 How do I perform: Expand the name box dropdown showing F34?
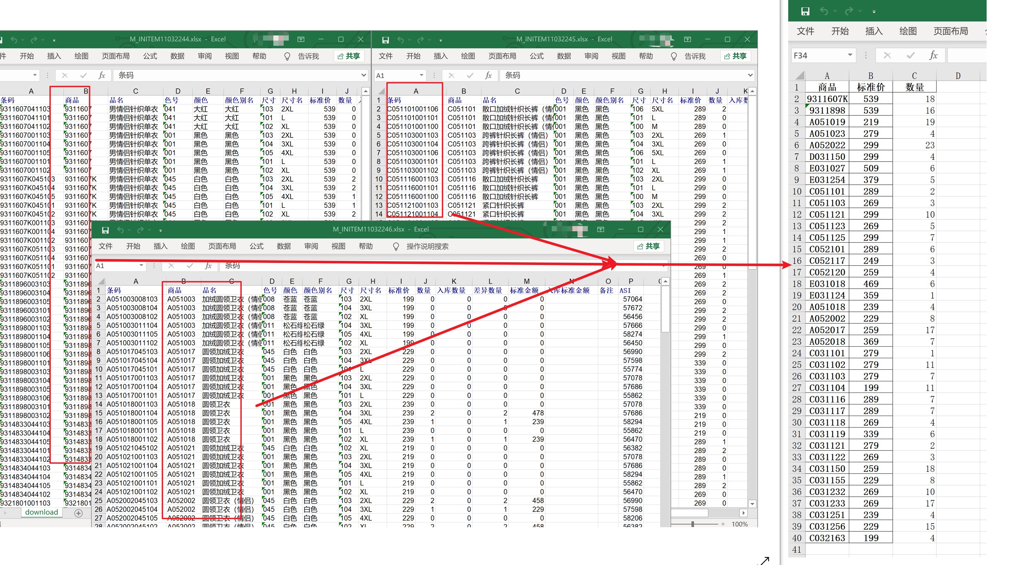(850, 55)
